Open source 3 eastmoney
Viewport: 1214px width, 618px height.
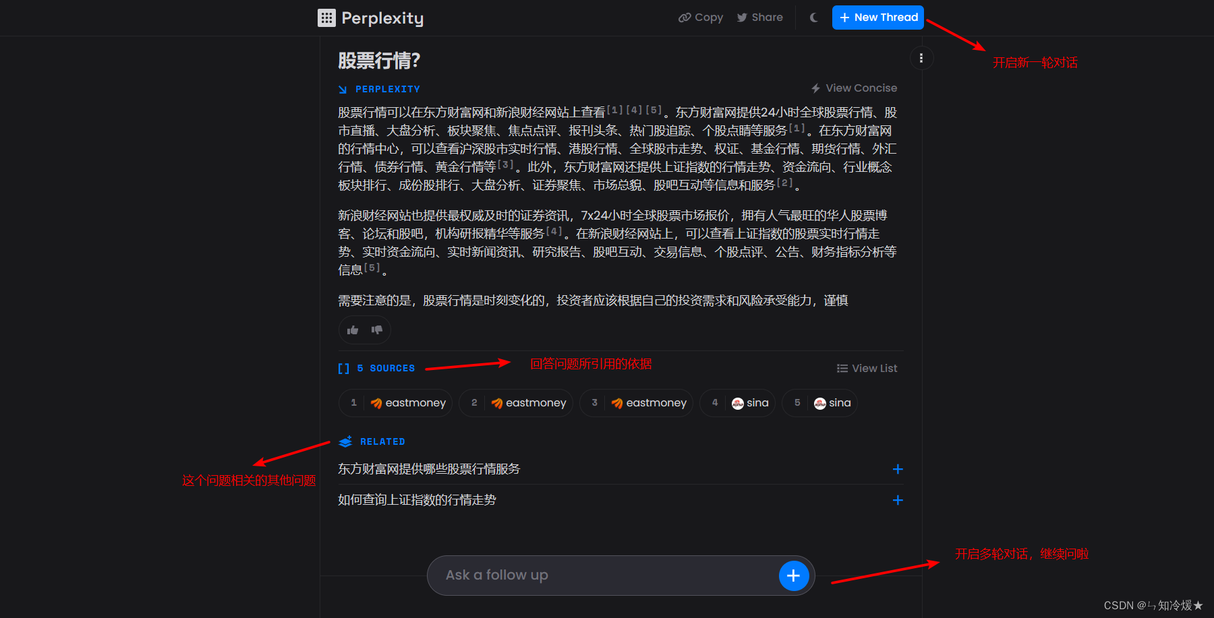click(x=636, y=403)
